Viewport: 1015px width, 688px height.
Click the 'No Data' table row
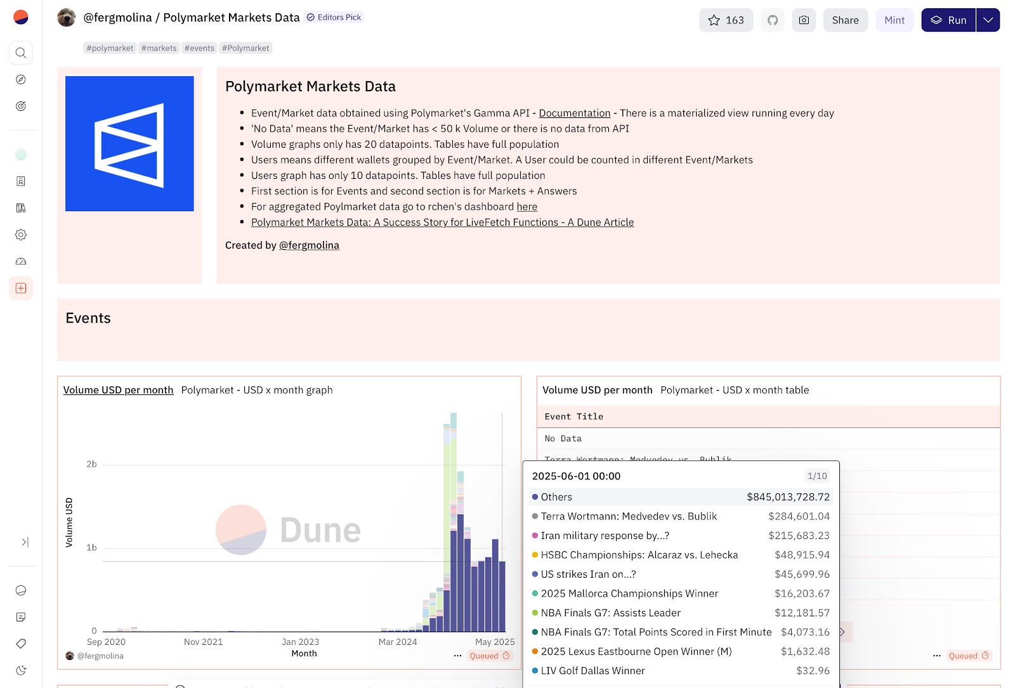(x=769, y=439)
